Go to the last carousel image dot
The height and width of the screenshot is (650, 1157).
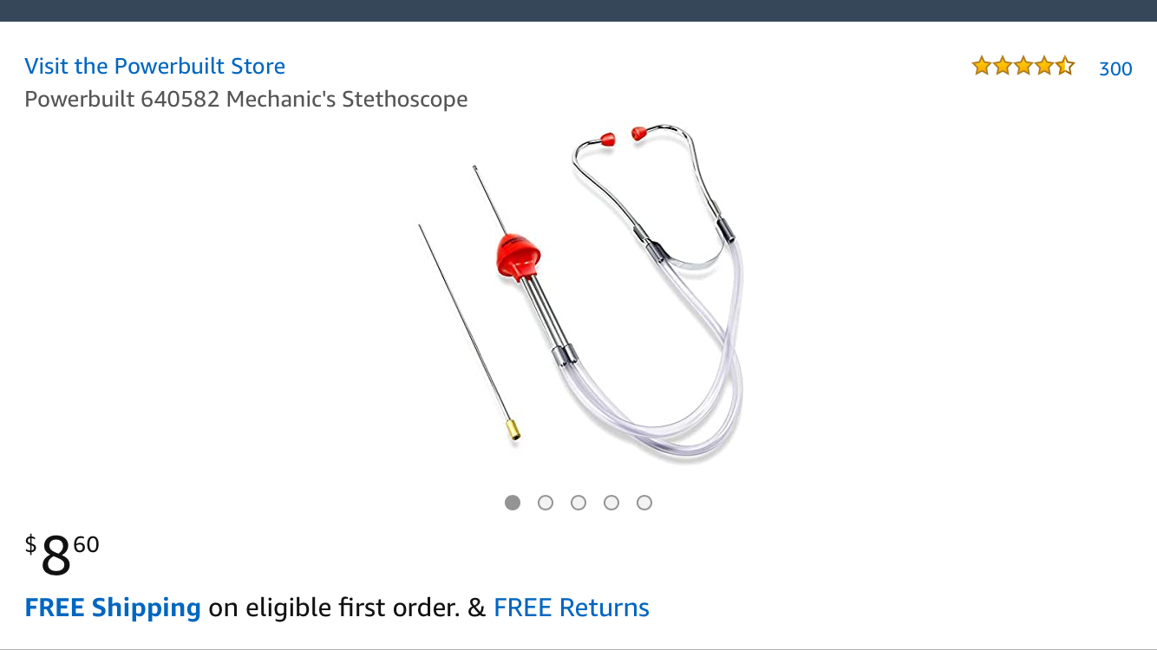[x=644, y=503]
